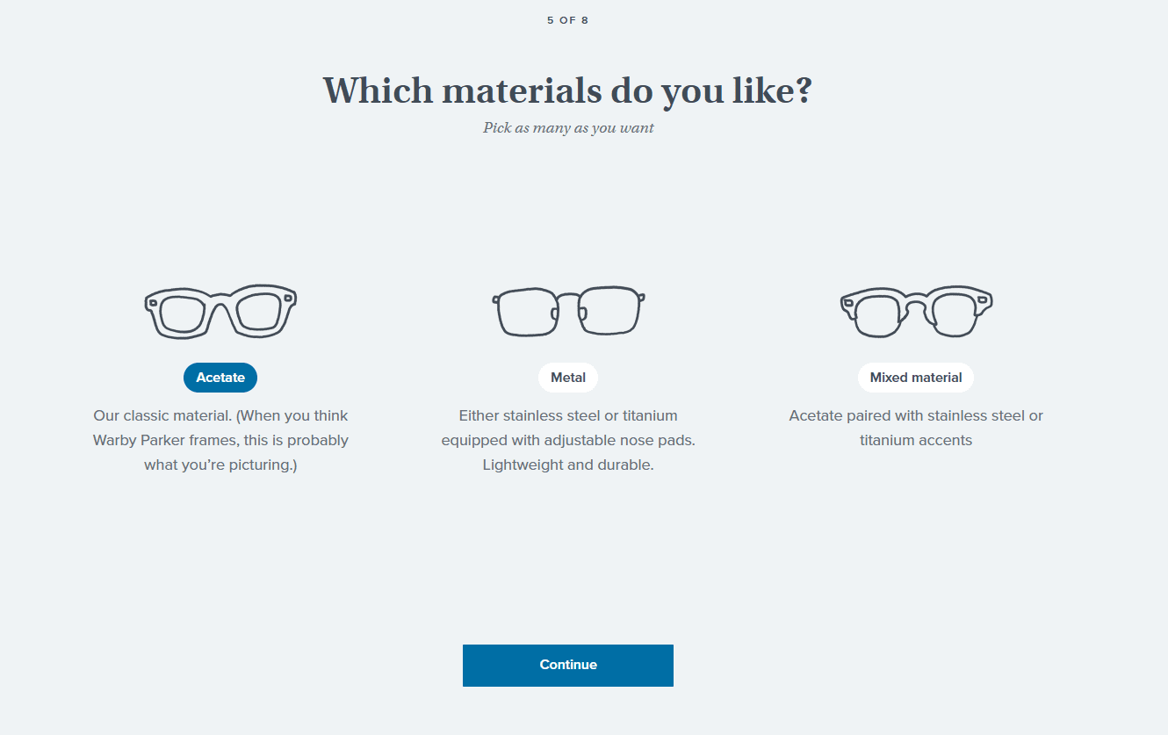
Task: Click the left lens of the acetate glasses drawing
Action: [x=182, y=314]
